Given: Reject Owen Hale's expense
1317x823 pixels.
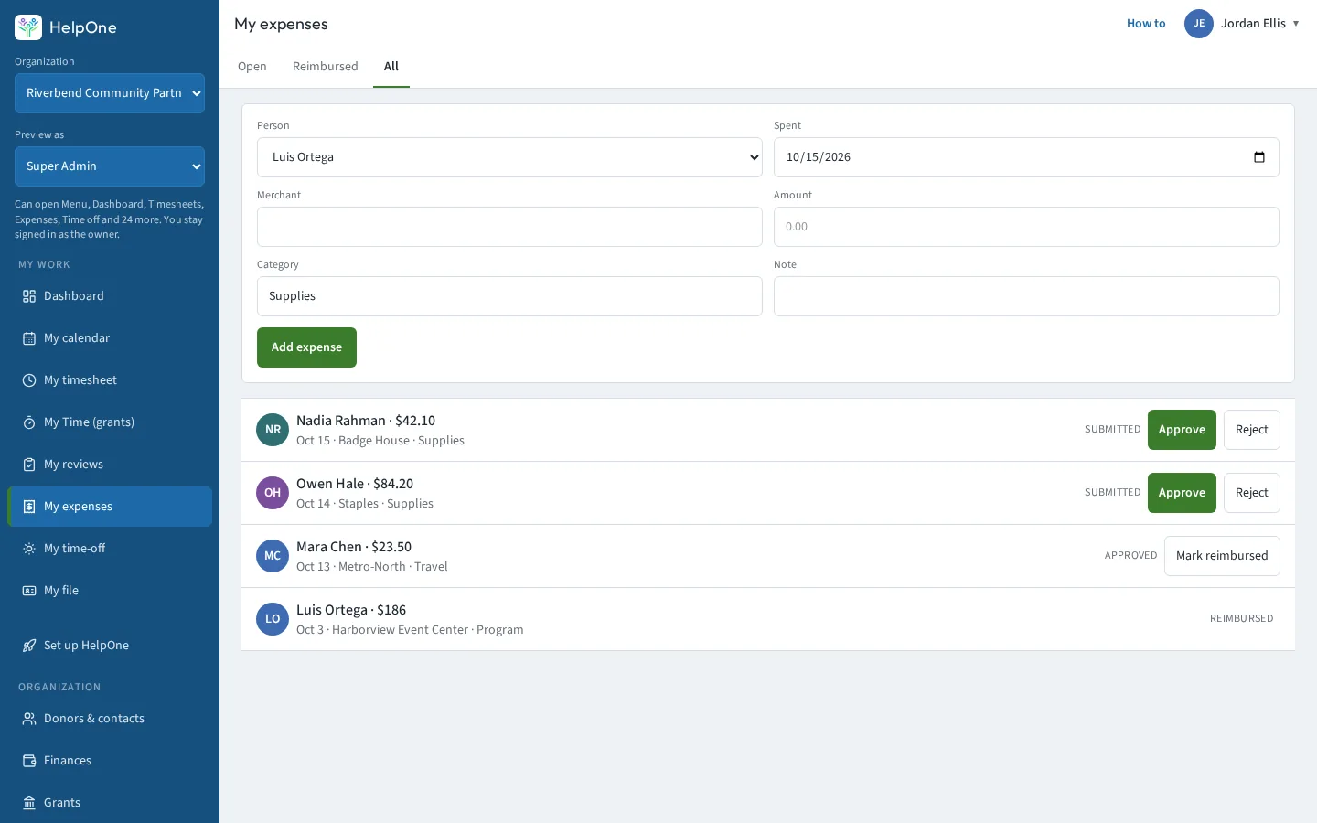Looking at the screenshot, I should 1251,493.
